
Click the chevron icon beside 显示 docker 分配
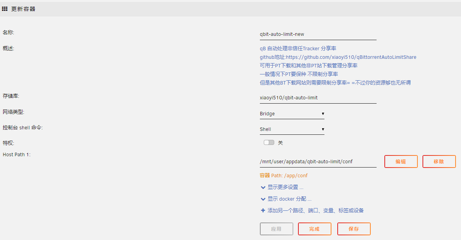pyautogui.click(x=263, y=199)
